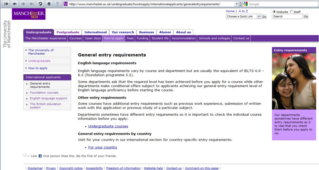Click the Entry requirements photo of two women
This screenshot has width=319, height=170.
point(294,81)
